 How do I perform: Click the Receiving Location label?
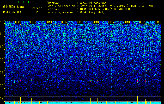tap(61, 6)
